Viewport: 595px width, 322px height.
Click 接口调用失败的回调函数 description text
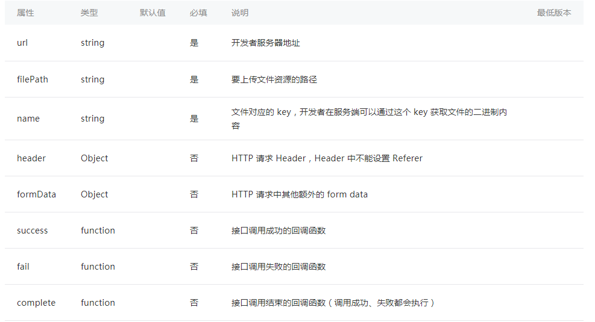tap(279, 267)
